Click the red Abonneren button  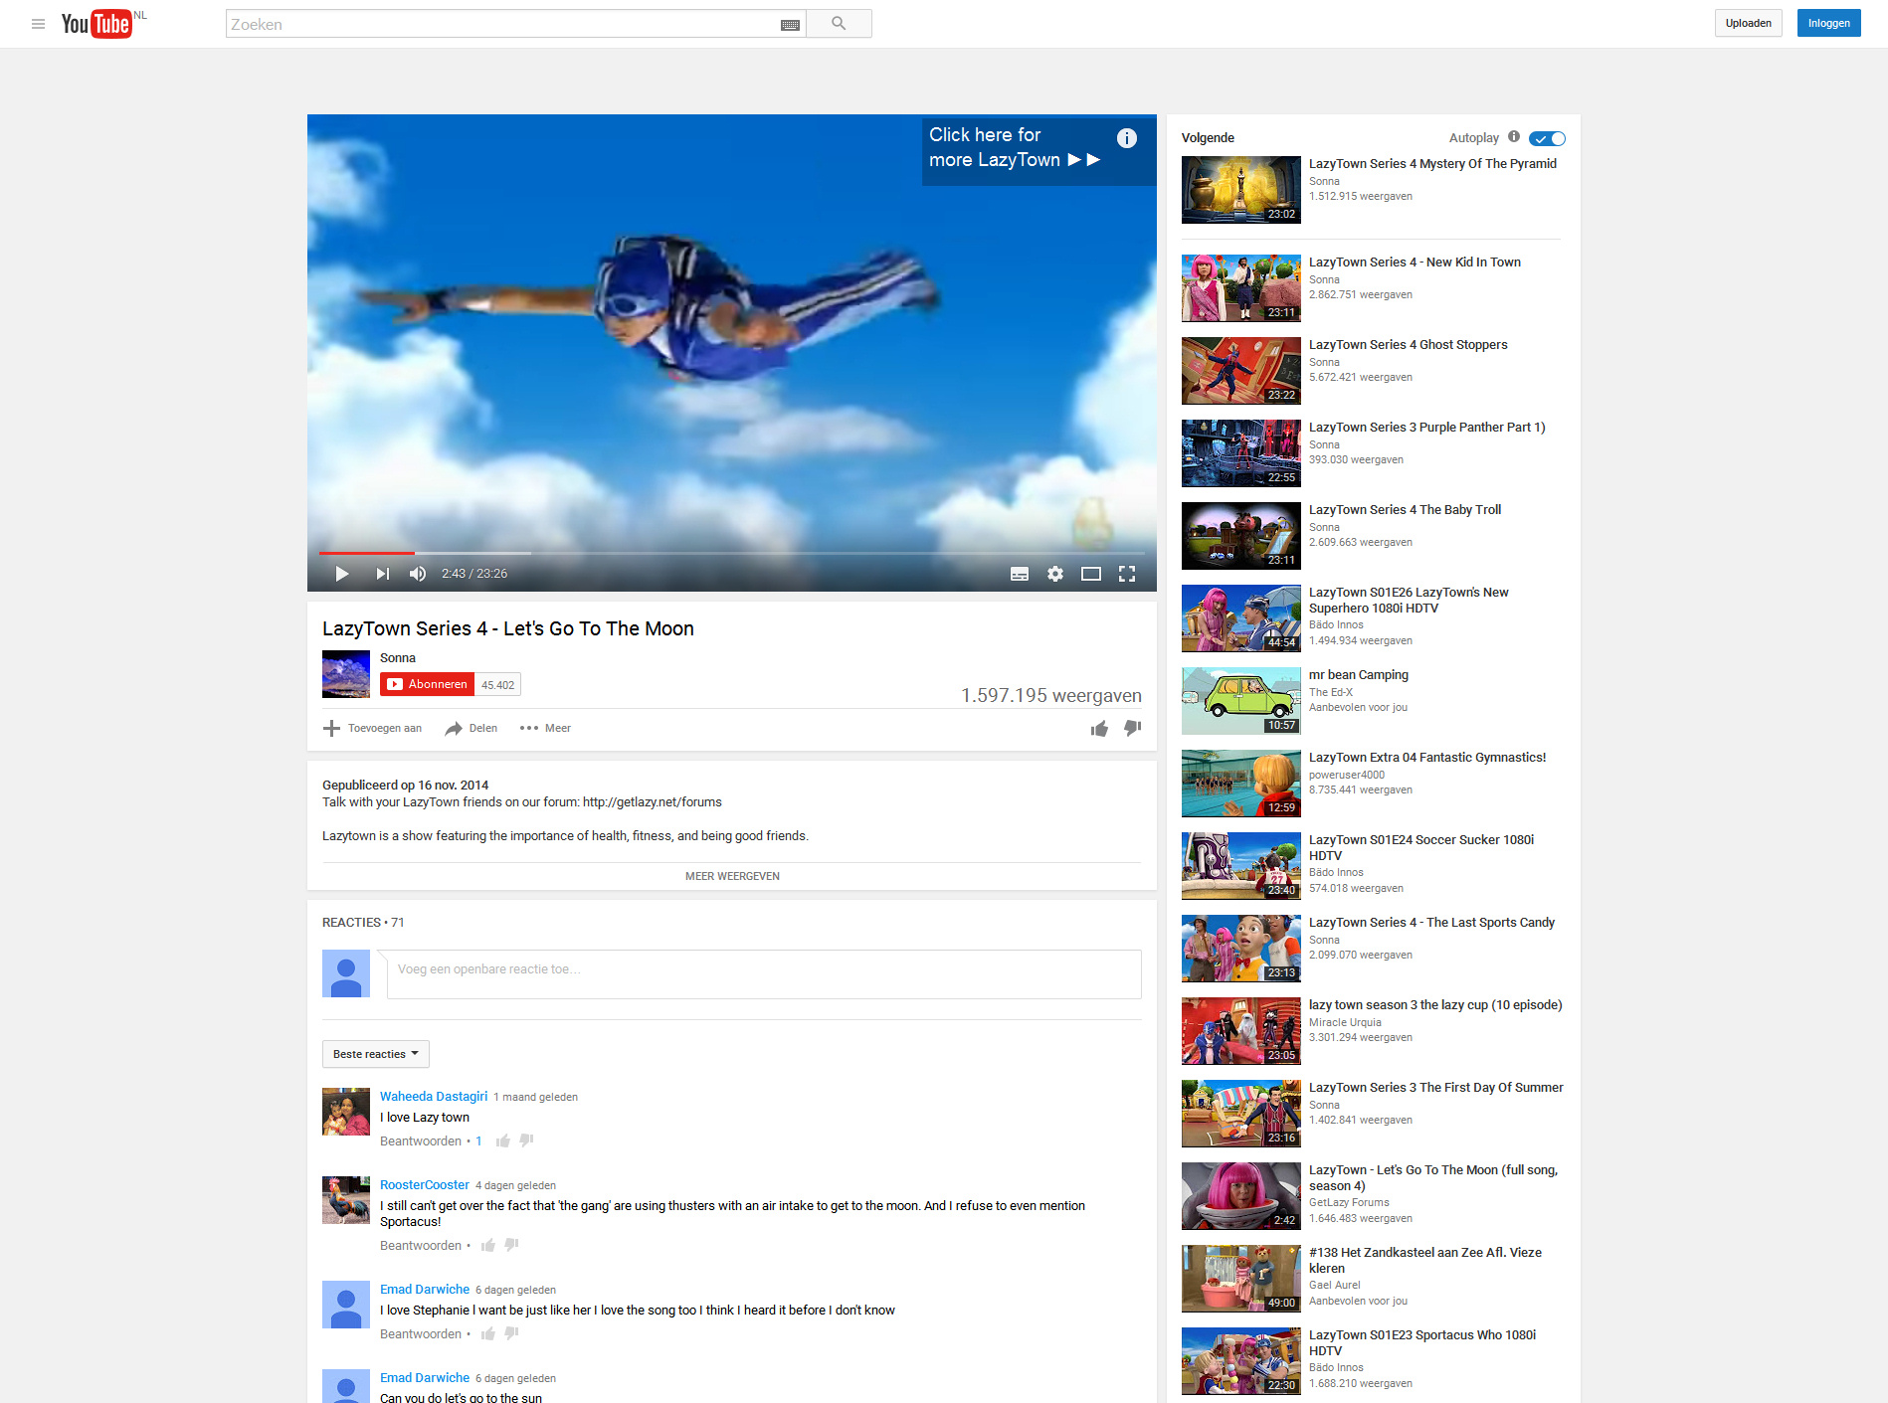pyautogui.click(x=428, y=684)
